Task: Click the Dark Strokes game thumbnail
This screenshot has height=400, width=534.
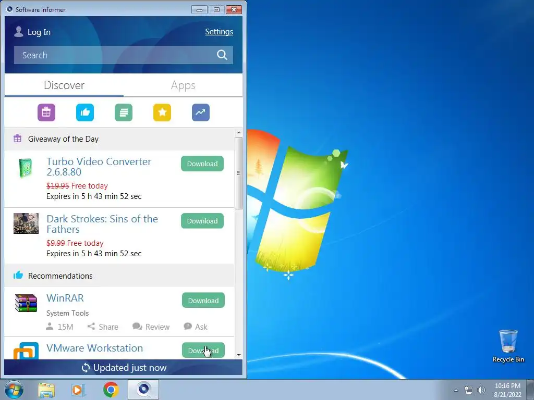Action: [26, 223]
